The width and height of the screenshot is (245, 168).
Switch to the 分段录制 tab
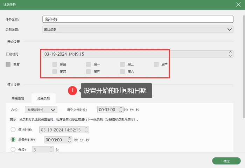43,98
